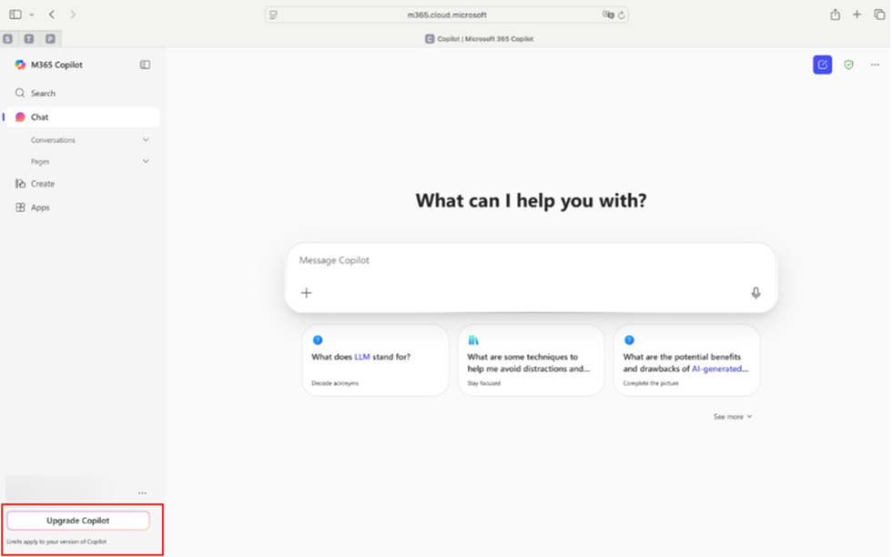Select the Chat navigation item

point(81,117)
